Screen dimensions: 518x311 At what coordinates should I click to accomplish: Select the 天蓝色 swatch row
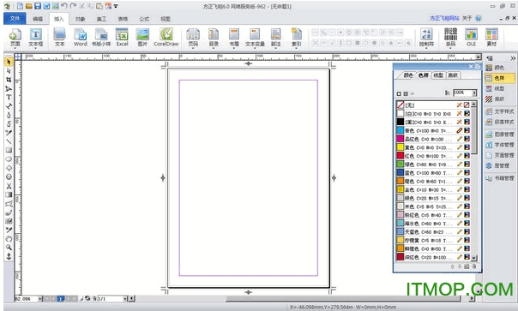434,232
